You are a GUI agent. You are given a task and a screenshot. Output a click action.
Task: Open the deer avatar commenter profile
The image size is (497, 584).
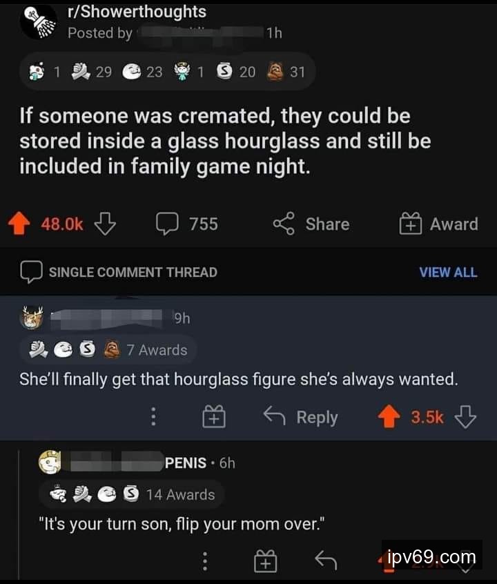(x=33, y=319)
